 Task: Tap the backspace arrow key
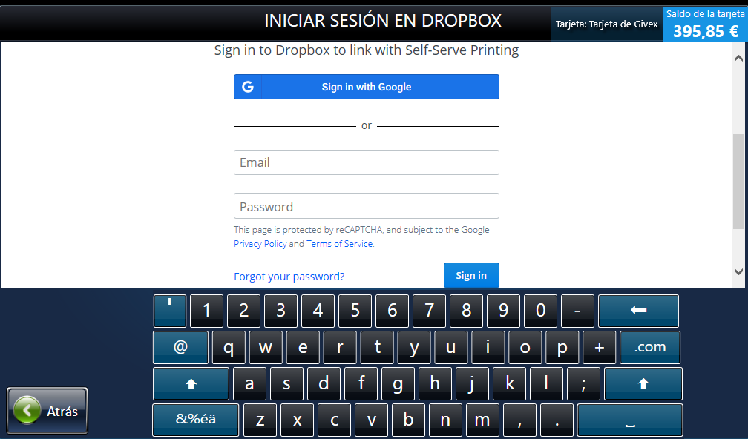(x=638, y=311)
